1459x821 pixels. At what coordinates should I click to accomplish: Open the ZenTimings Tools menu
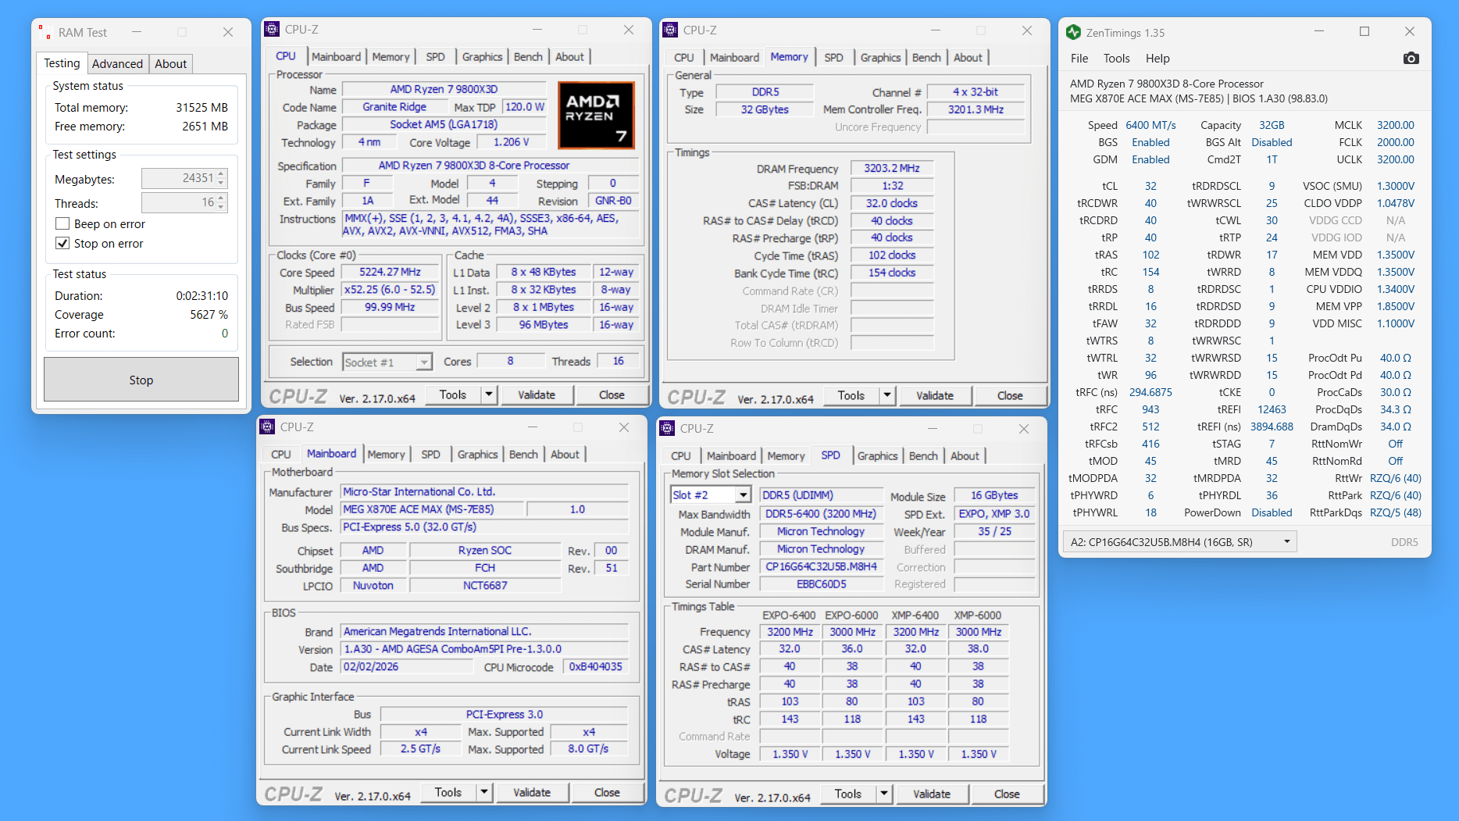click(x=1116, y=59)
